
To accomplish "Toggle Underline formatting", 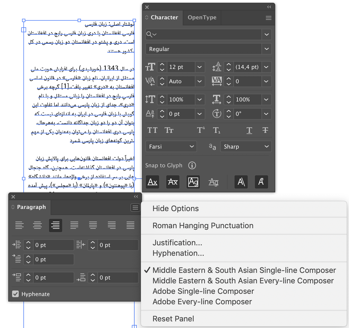I will tap(249, 130).
